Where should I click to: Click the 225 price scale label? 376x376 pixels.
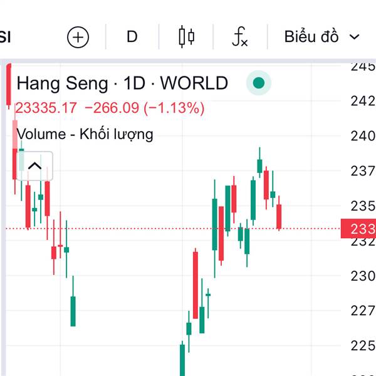coord(363,345)
